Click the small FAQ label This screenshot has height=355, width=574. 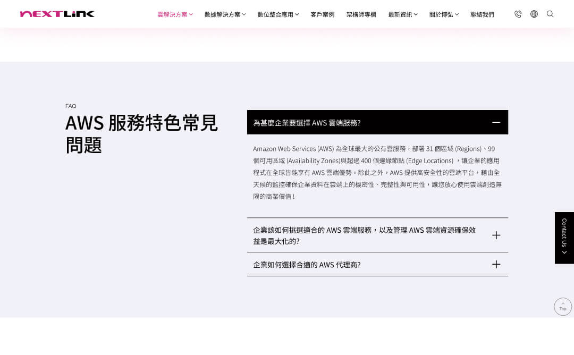coord(71,106)
